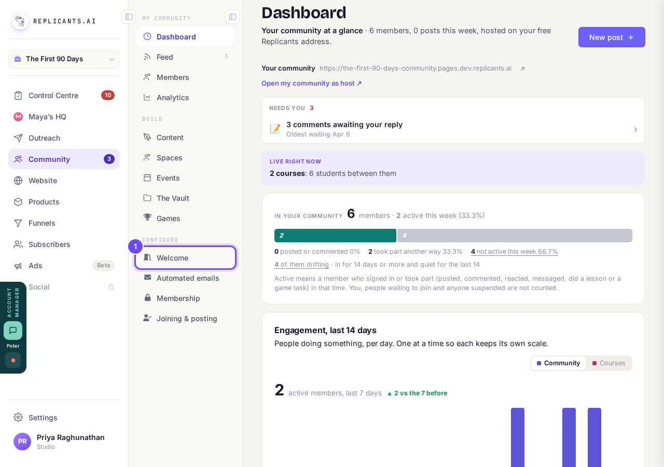Click the New post button
Image resolution: width=664 pixels, height=467 pixels.
click(612, 37)
